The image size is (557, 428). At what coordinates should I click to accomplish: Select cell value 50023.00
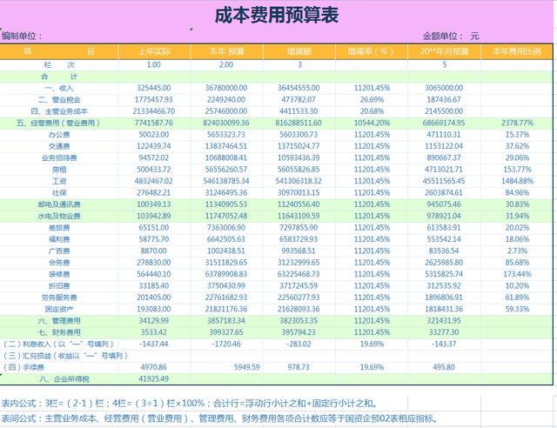[x=154, y=135]
